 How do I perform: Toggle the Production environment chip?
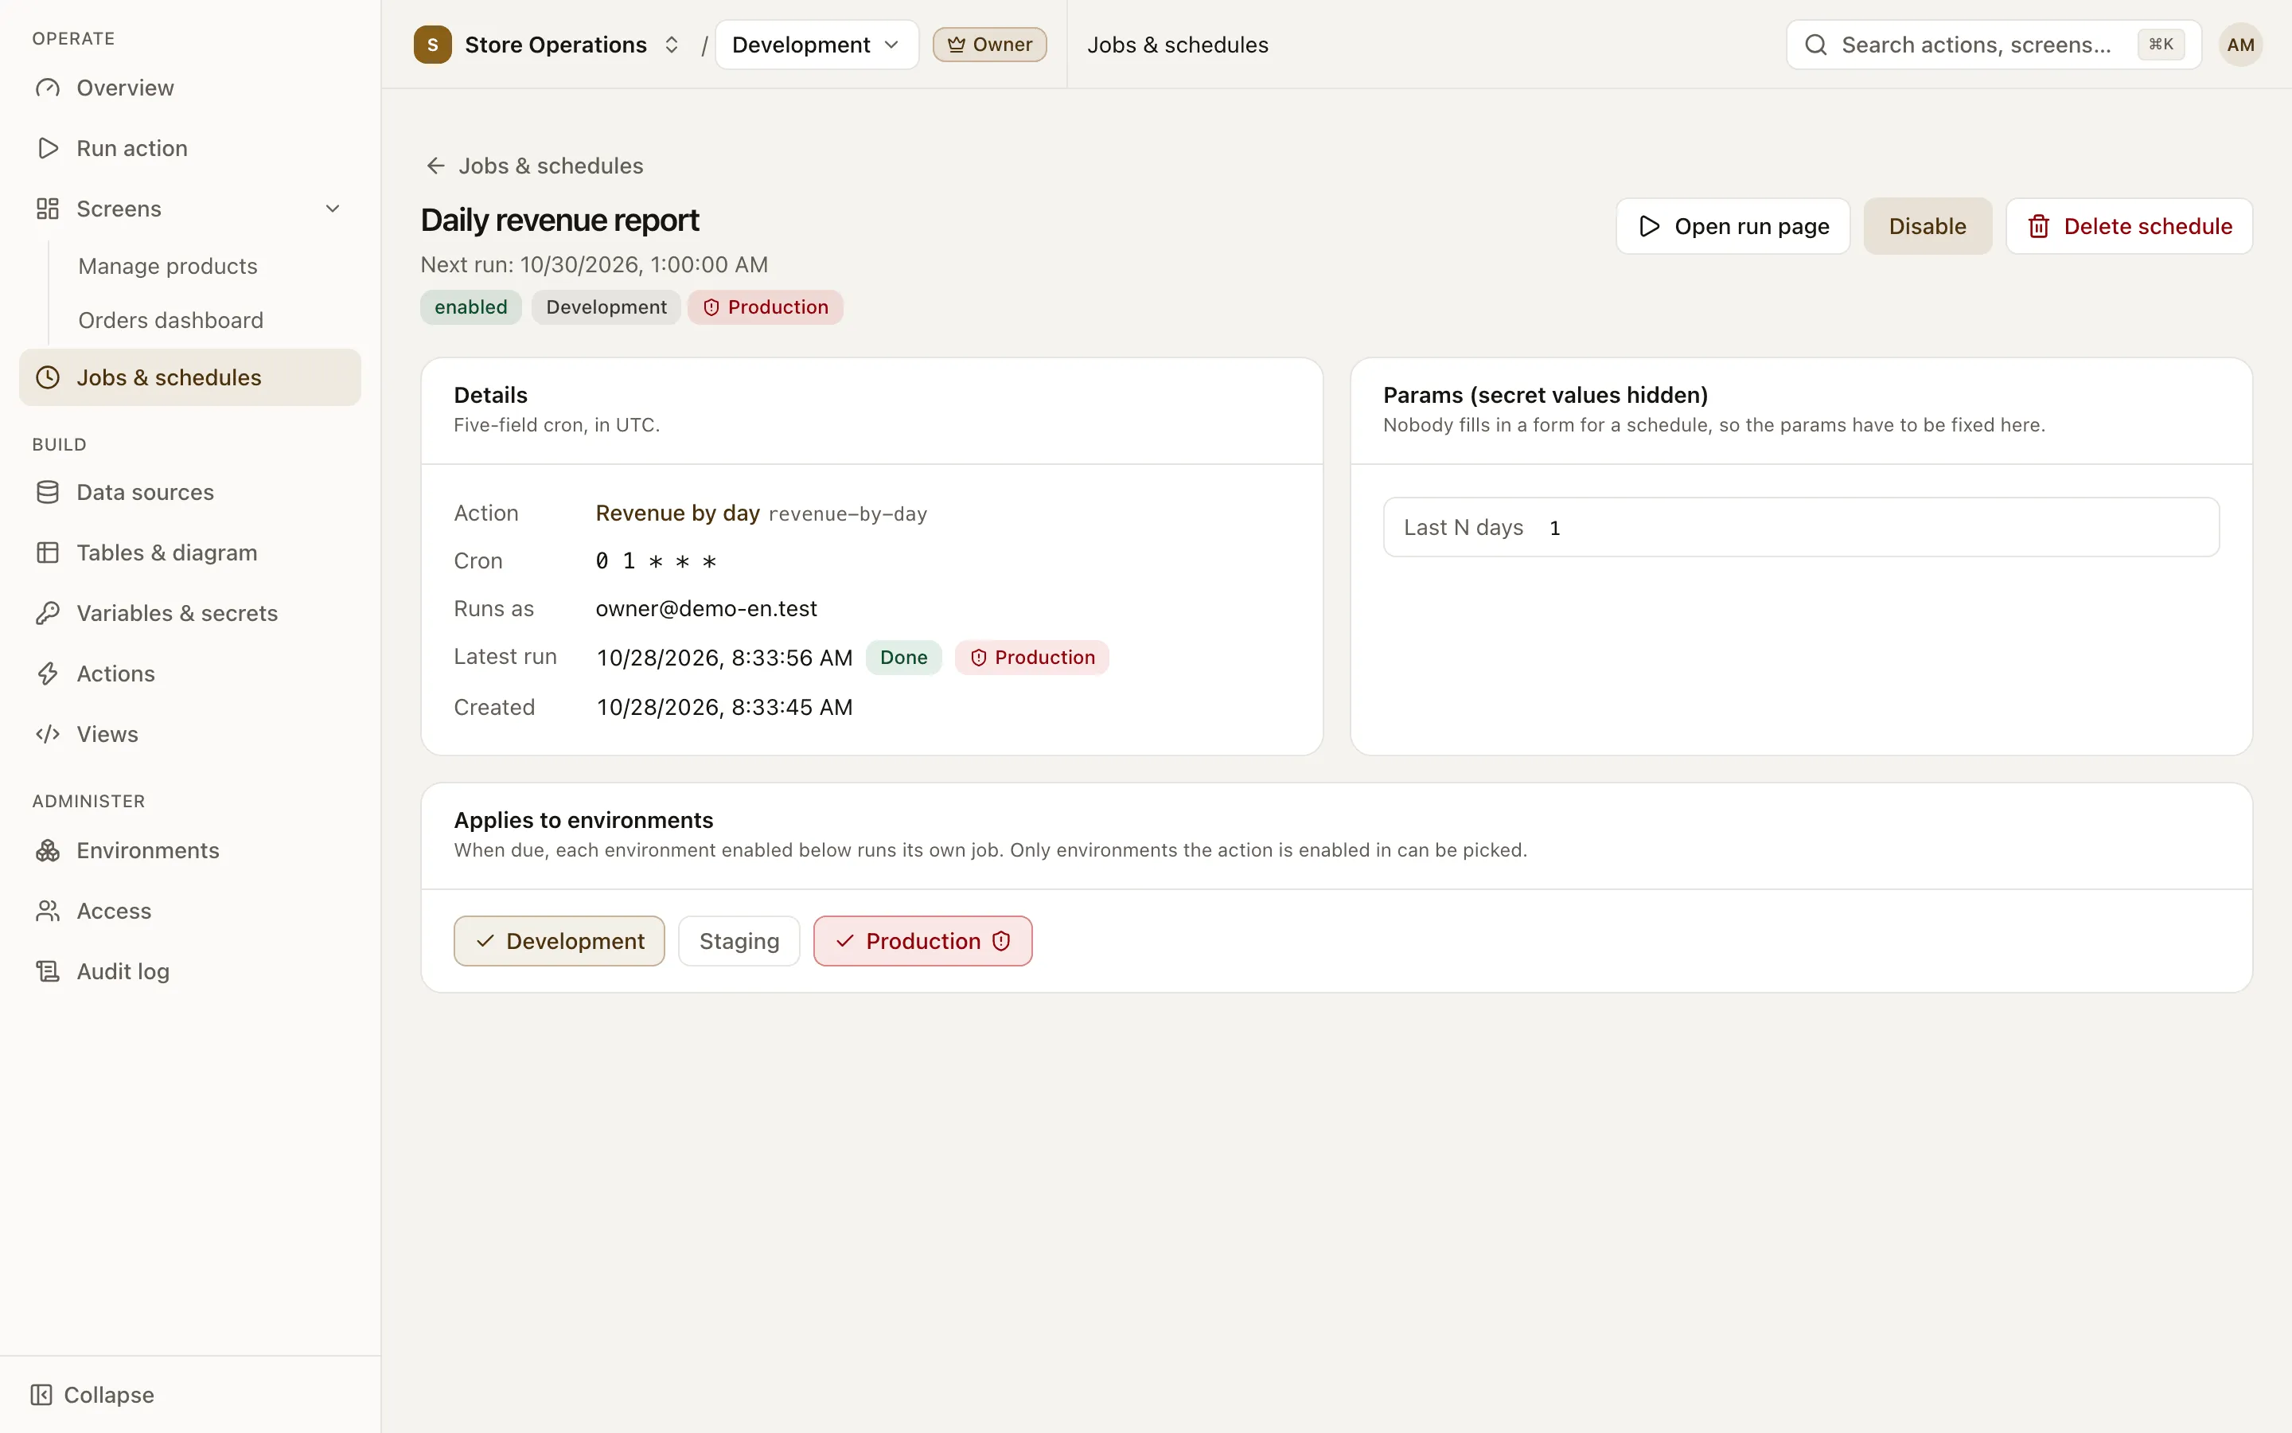(922, 941)
